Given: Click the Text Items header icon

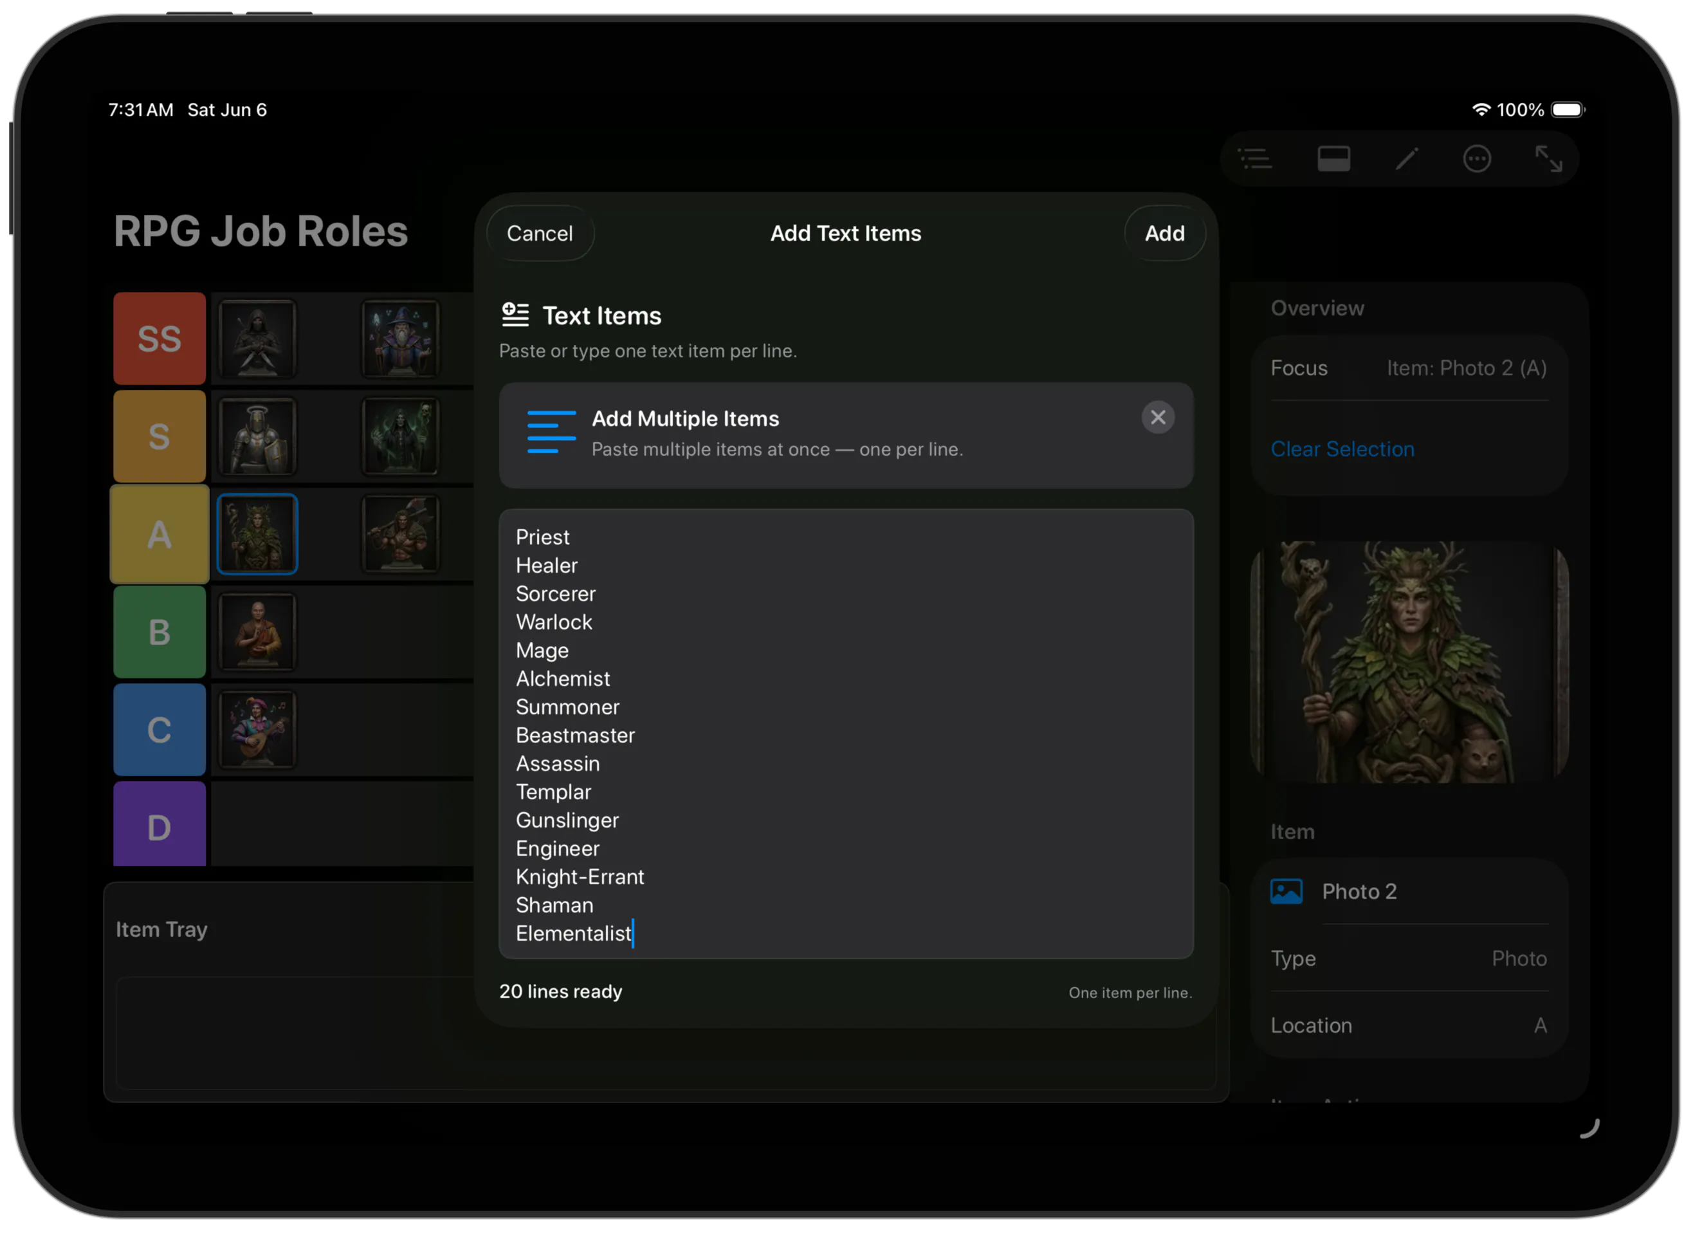Looking at the screenshot, I should coord(515,315).
